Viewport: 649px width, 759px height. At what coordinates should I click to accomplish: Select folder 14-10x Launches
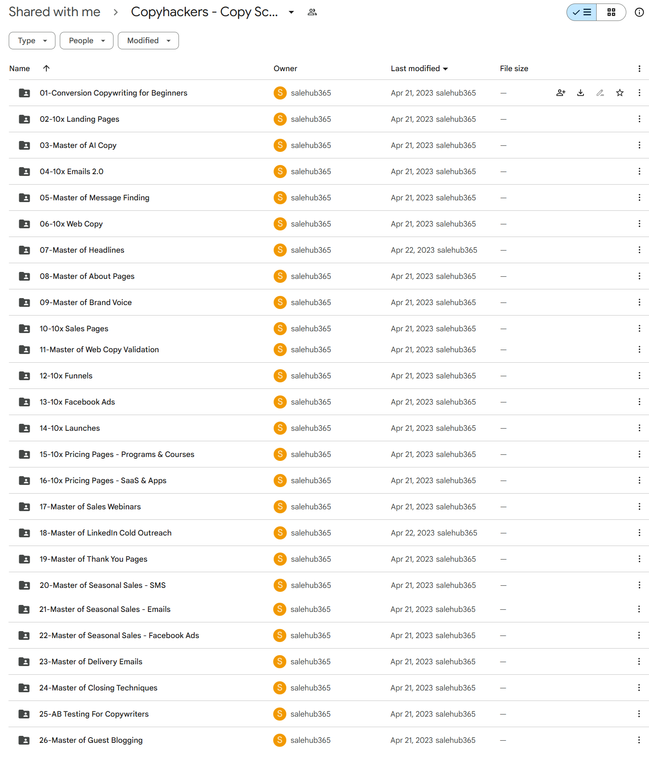click(x=329, y=428)
